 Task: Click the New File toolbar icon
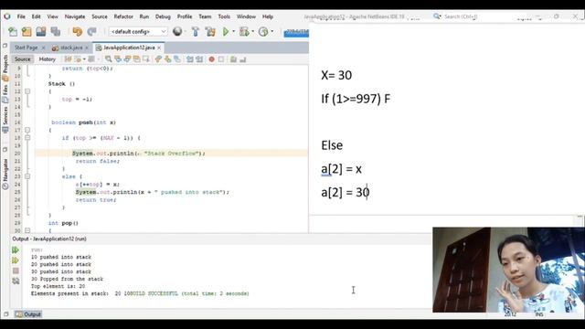(13, 32)
